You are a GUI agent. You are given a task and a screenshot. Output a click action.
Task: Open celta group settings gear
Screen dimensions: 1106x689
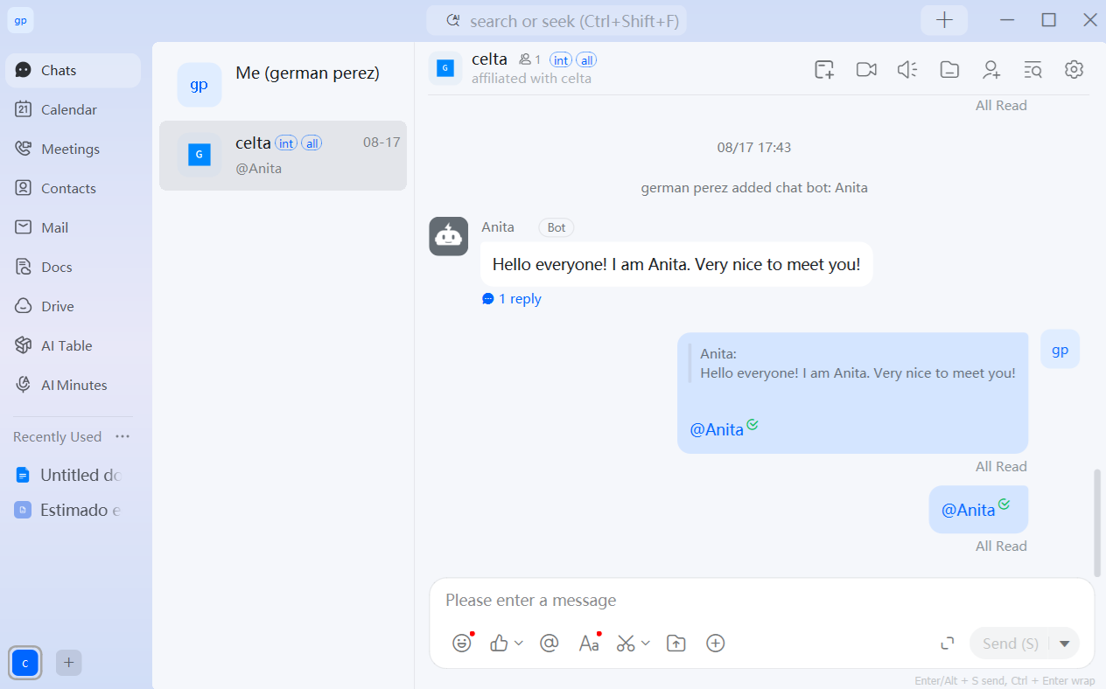tap(1074, 70)
